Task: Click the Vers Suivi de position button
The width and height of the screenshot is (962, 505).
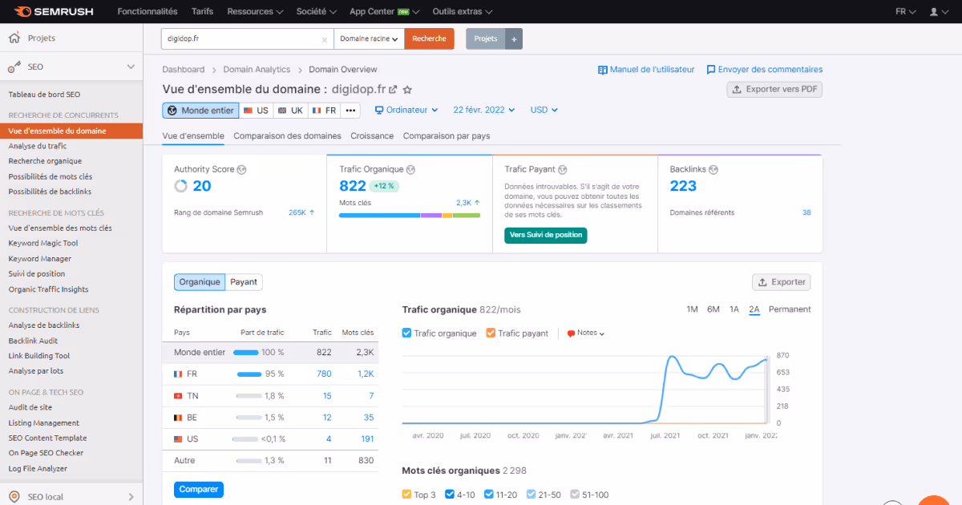Action: 546,235
